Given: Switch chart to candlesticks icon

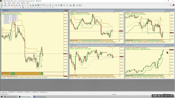Looking at the screenshot, I should [50, 5].
